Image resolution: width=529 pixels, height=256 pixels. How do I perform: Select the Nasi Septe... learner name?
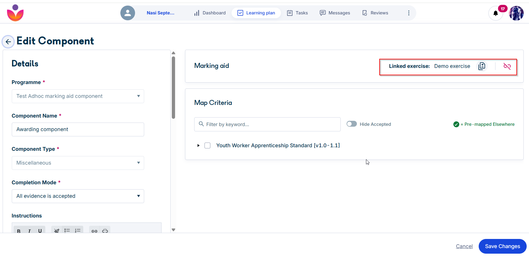point(160,13)
